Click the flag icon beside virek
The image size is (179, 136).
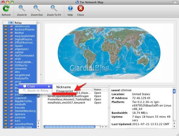pyautogui.click(x=11, y=59)
